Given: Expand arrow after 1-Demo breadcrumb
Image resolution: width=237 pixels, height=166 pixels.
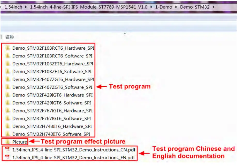Looking at the screenshot, I should (176, 7).
